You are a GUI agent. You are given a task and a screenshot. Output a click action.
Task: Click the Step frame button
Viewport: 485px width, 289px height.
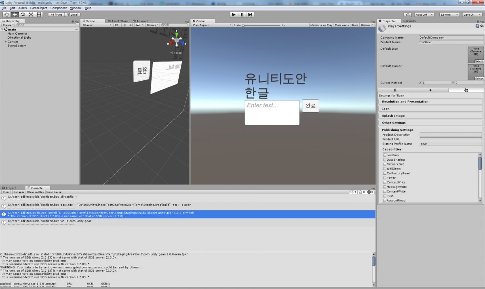click(x=251, y=15)
